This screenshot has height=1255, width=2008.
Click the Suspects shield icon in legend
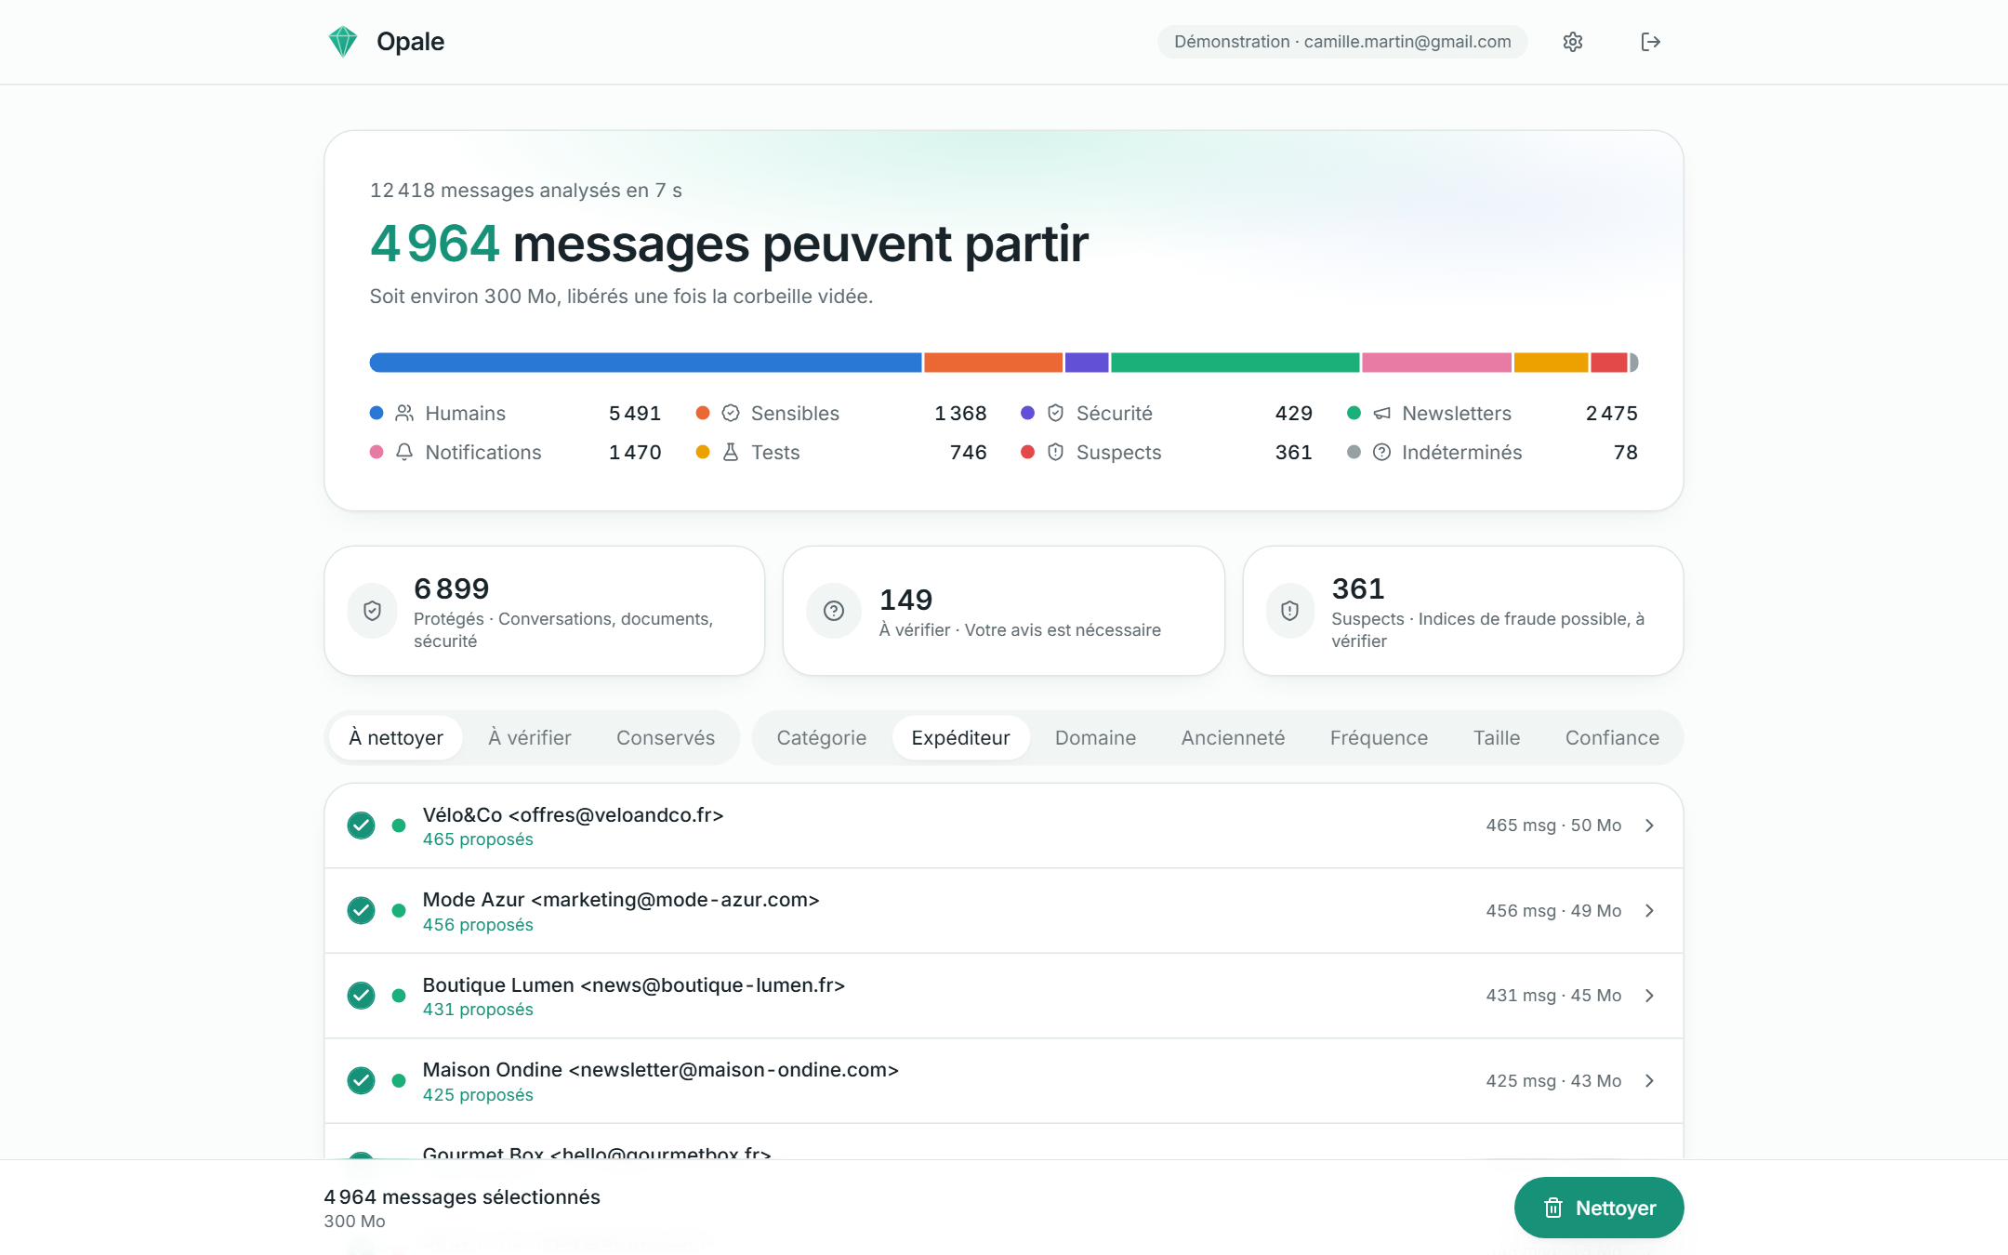click(x=1055, y=452)
